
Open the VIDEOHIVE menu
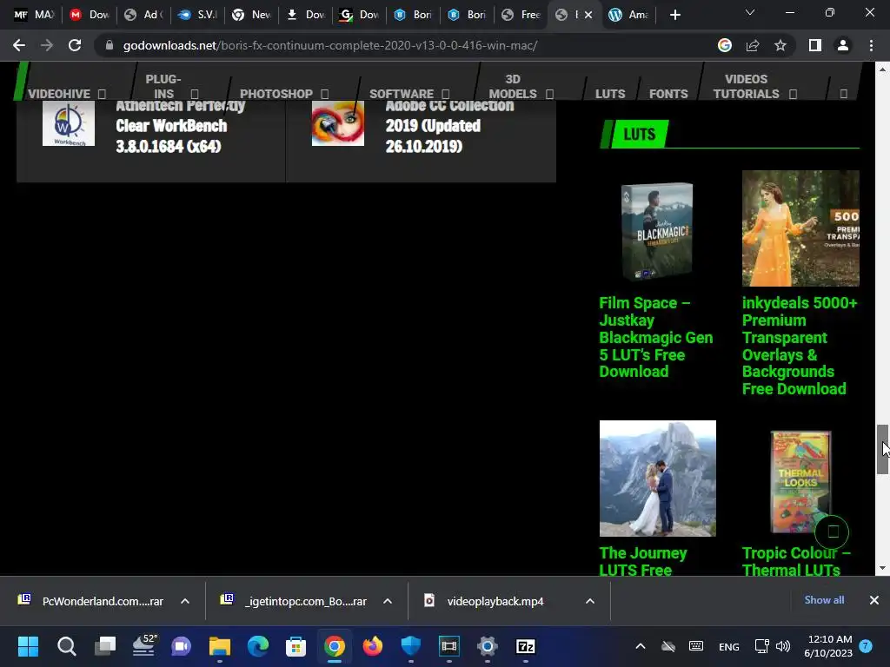click(x=66, y=94)
